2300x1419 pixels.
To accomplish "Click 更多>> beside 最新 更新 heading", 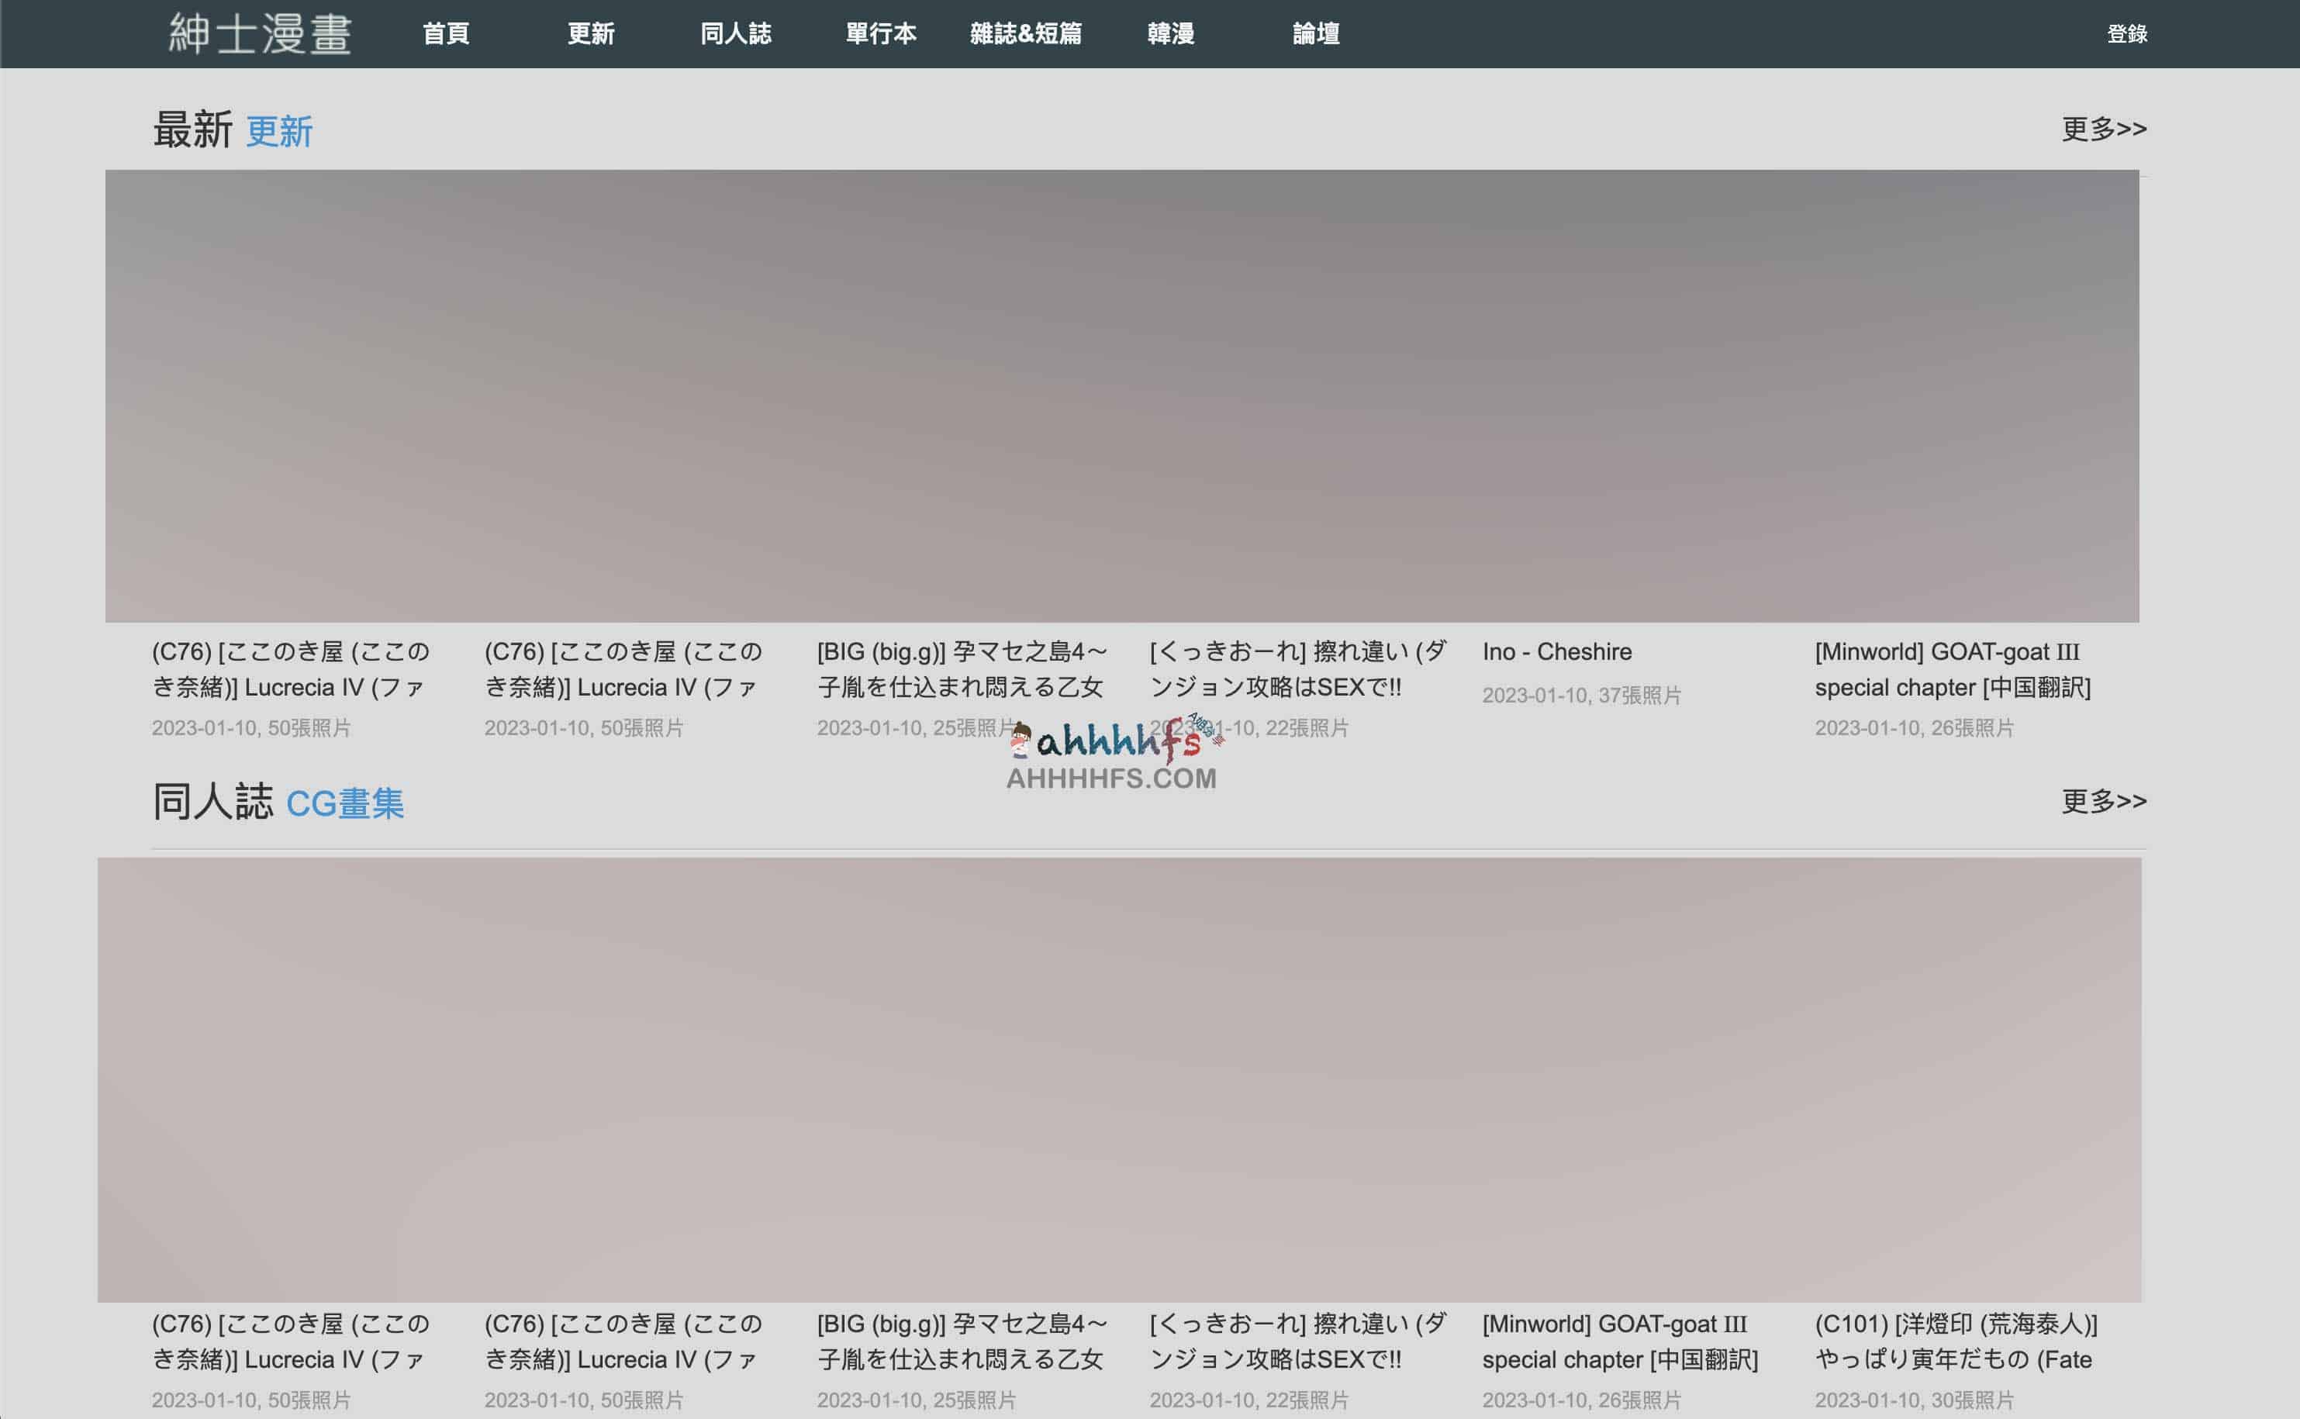I will click(x=2103, y=129).
